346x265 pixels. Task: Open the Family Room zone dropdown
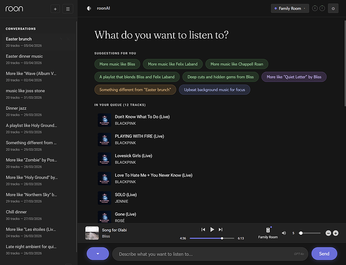coord(290,8)
